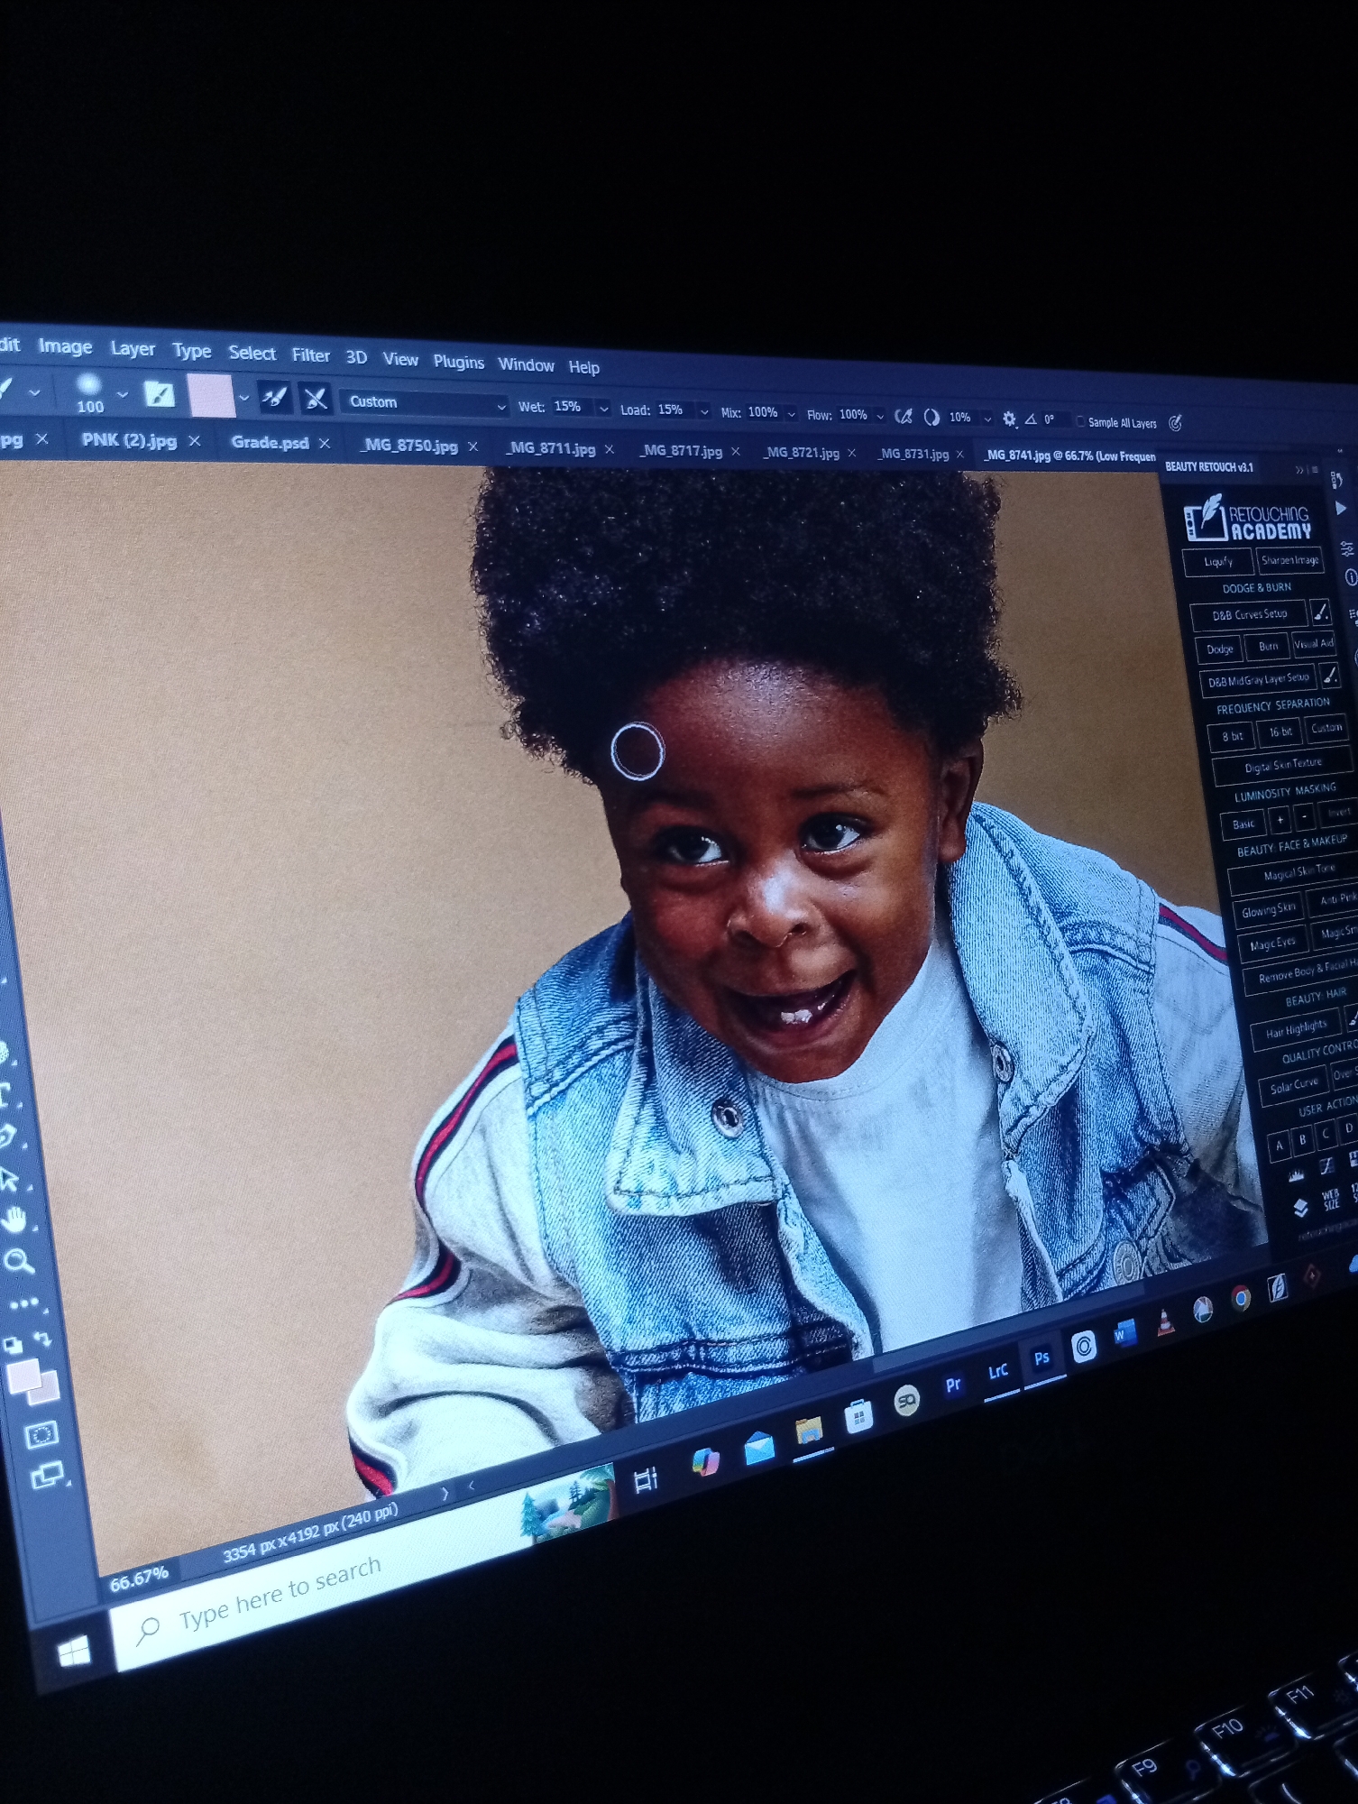Run D&B Mid Gray Layer Setup
Viewport: 1358px width, 1804px height.
[1259, 679]
